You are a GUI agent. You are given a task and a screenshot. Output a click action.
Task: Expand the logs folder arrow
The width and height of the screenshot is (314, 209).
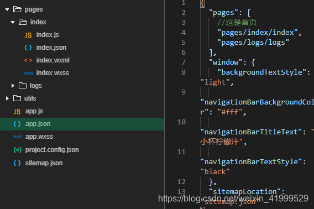pyautogui.click(x=13, y=86)
